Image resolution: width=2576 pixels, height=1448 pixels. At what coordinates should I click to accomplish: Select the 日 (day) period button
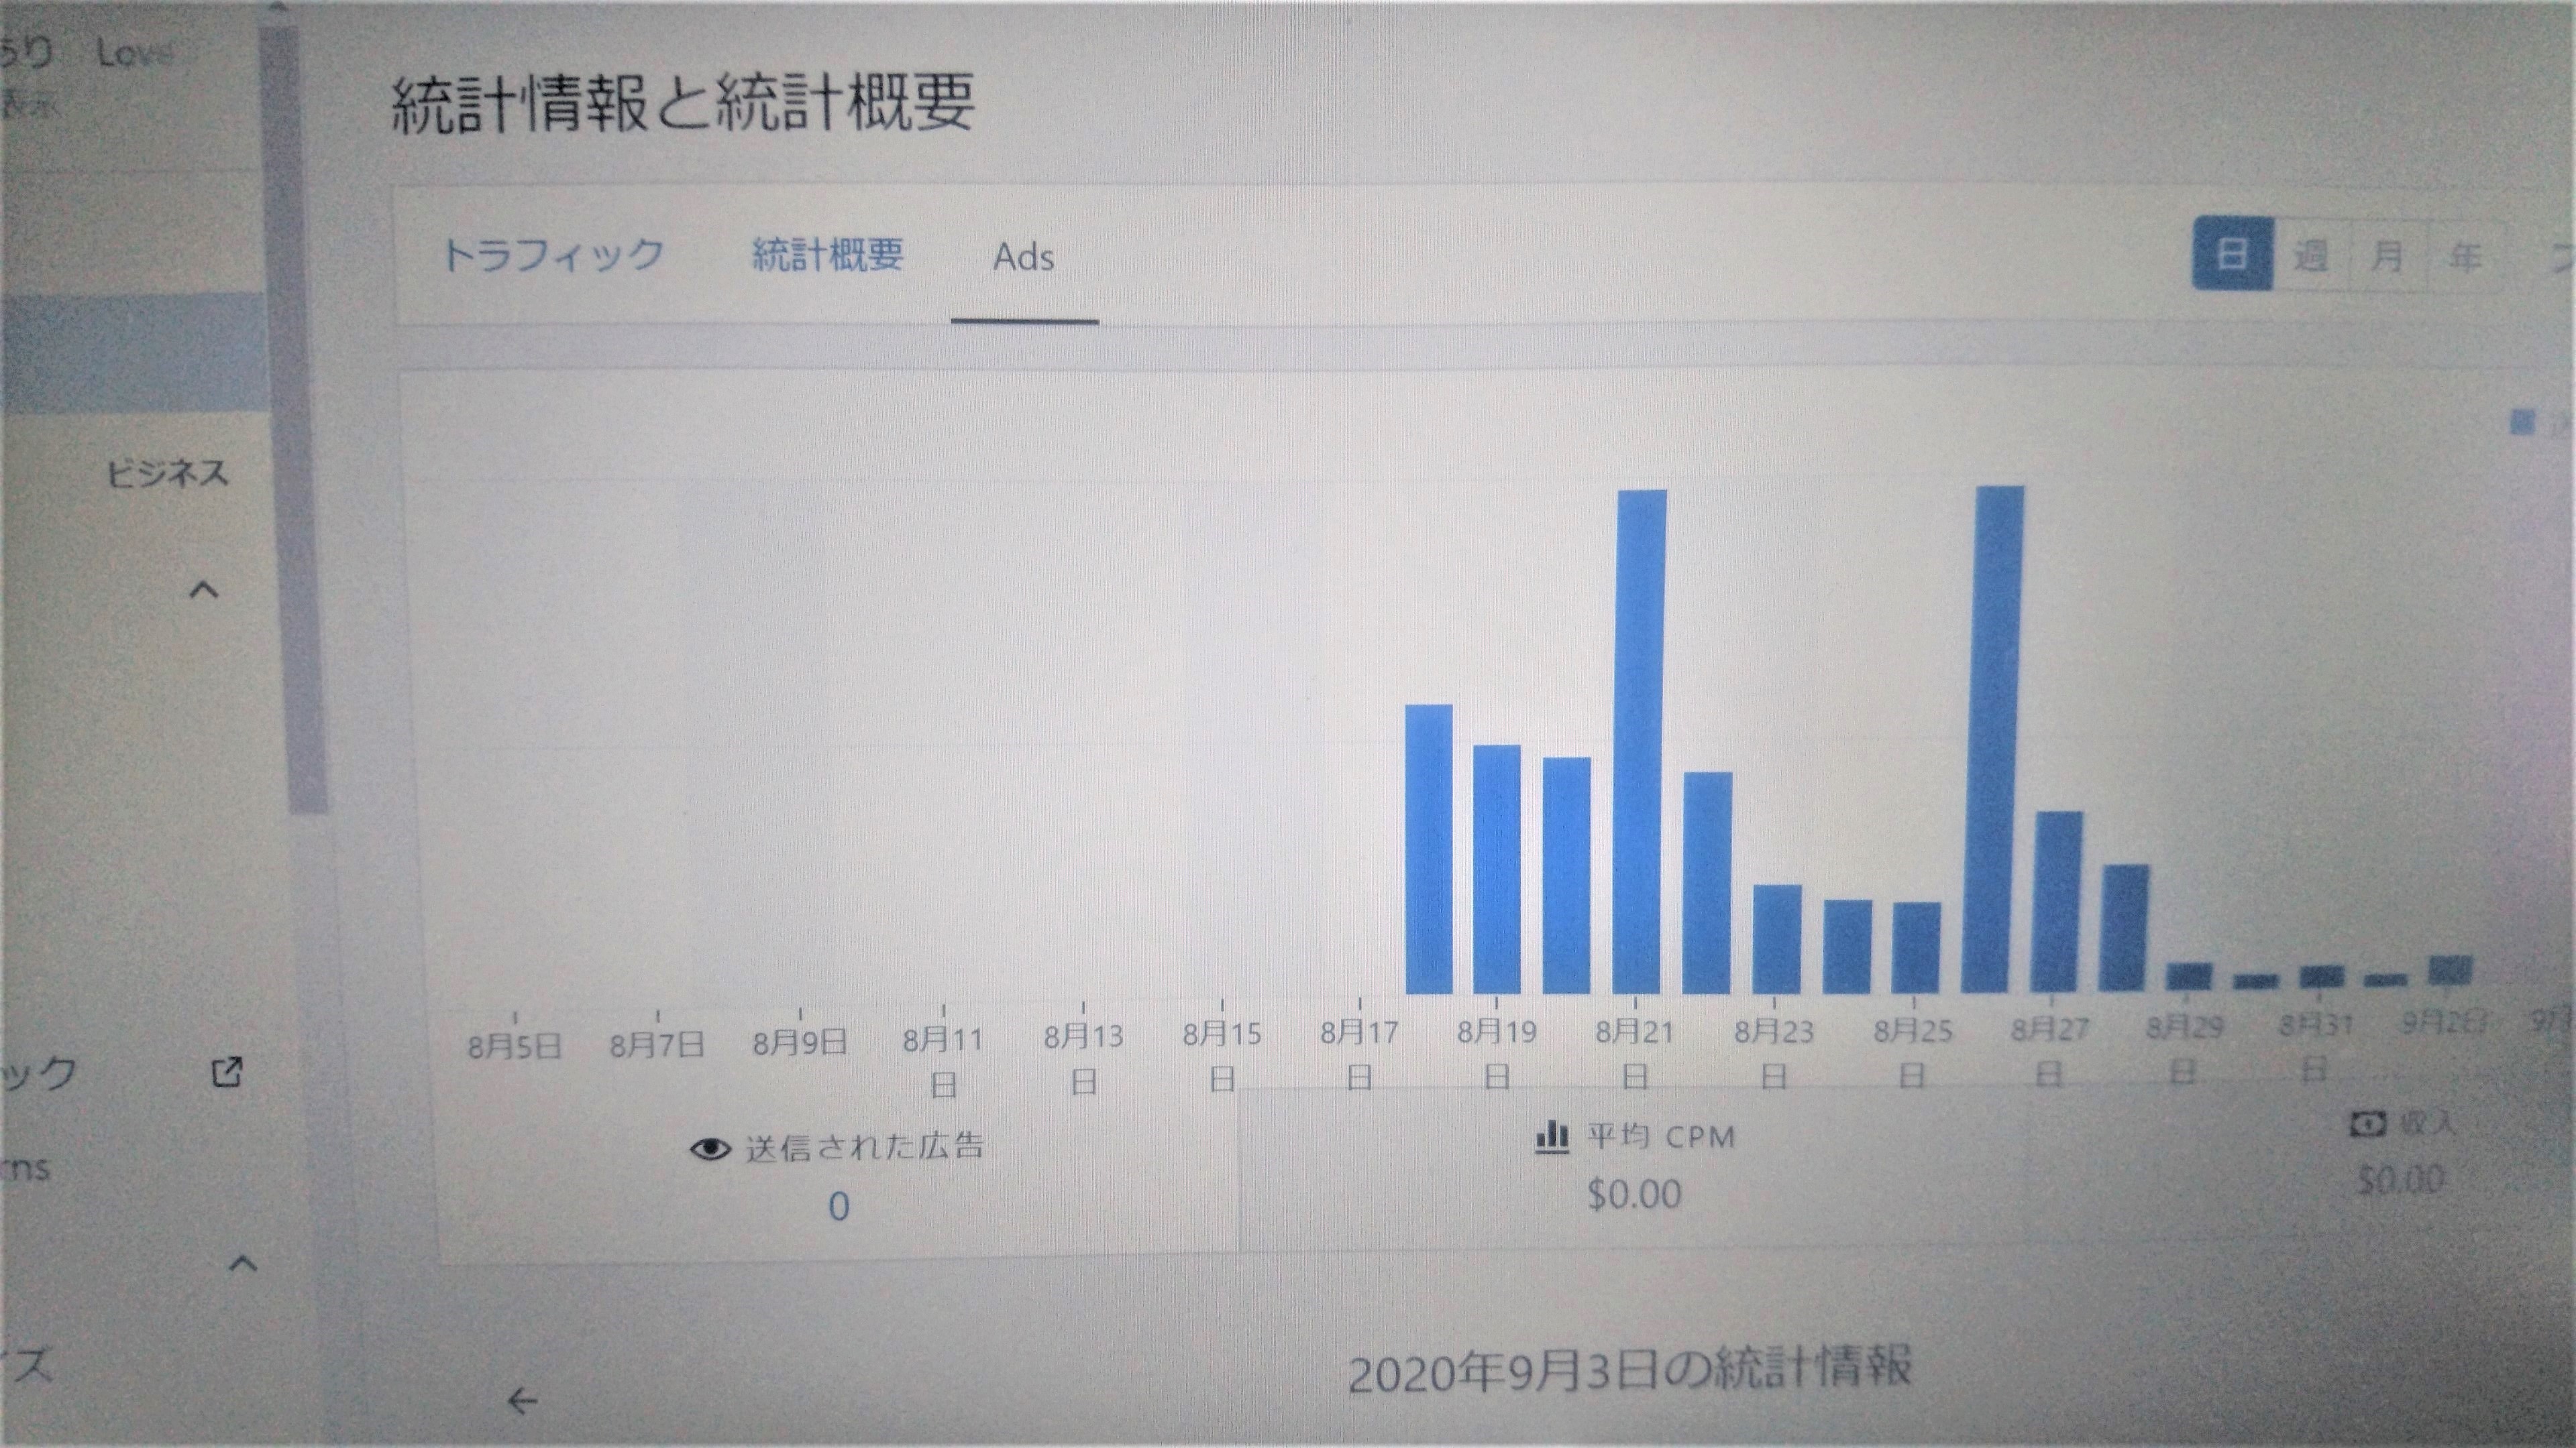coord(2232,254)
